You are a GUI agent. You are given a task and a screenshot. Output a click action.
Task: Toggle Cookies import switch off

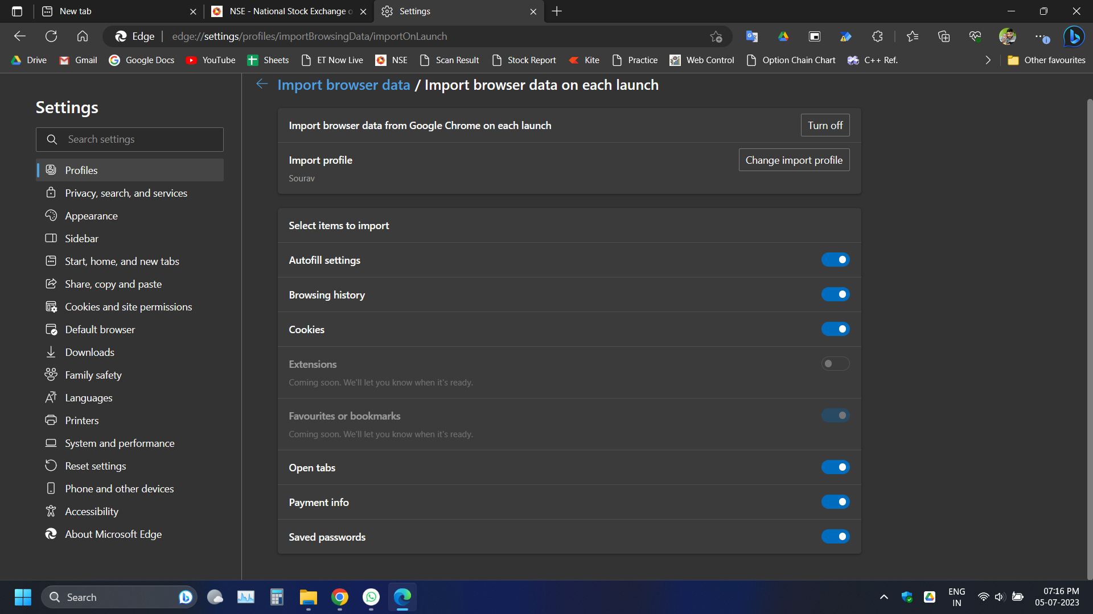pyautogui.click(x=836, y=329)
